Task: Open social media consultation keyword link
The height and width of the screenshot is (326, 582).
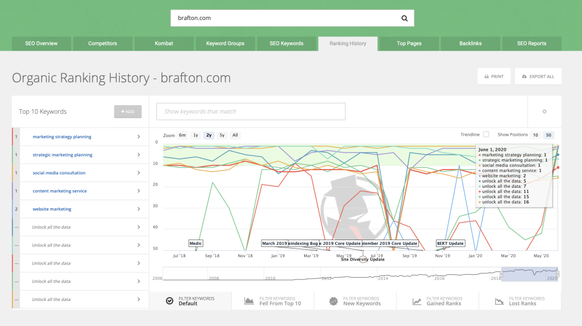Action: coord(59,173)
